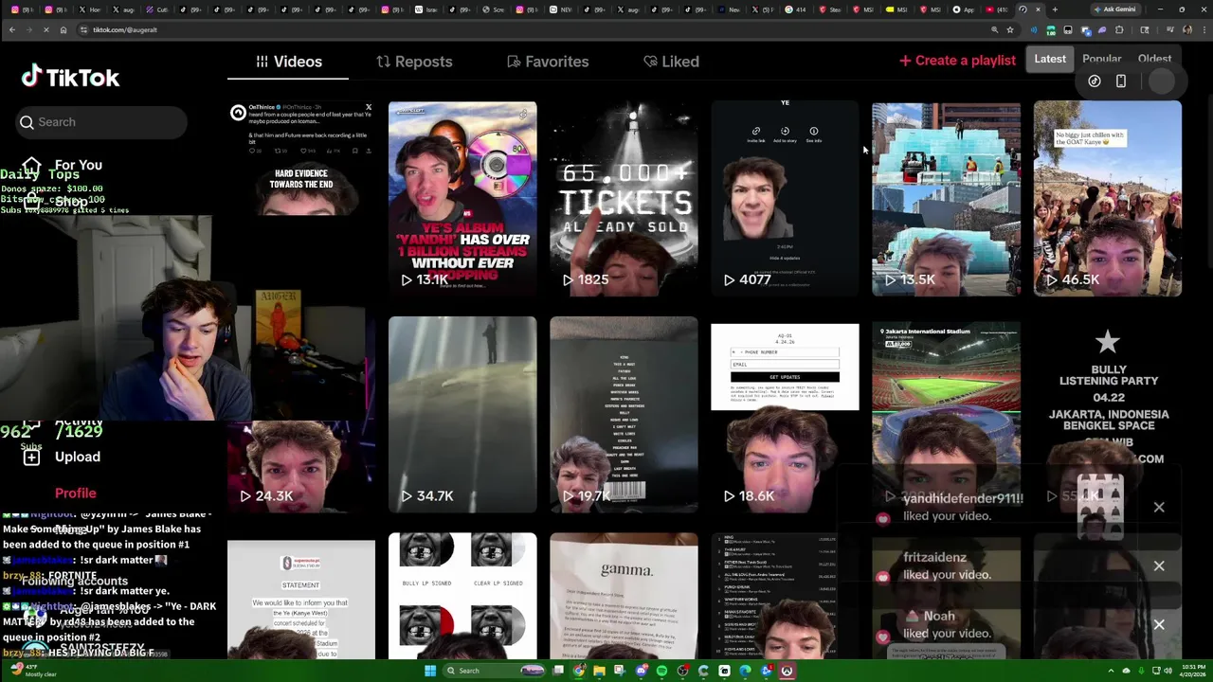Image resolution: width=1213 pixels, height=682 pixels.
Task: Dismiss the fritzaidenz like notification
Action: click(1158, 566)
